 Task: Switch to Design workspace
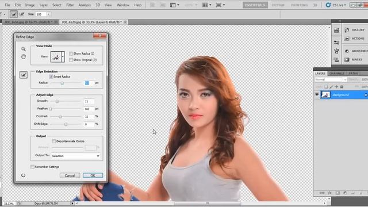[x=278, y=5]
